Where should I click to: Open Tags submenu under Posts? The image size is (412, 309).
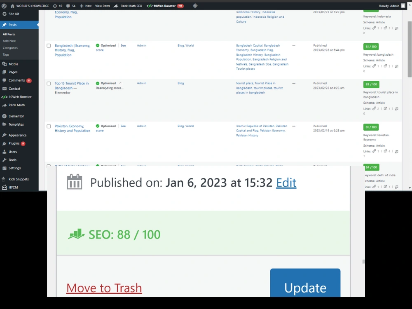6,55
